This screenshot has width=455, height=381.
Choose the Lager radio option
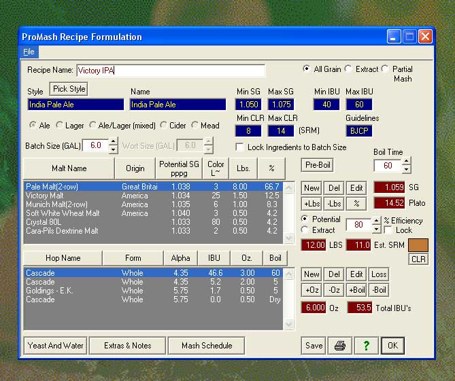[x=59, y=125]
